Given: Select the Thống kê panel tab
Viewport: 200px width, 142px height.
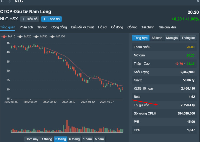Looking at the screenshot, I should [188, 38].
